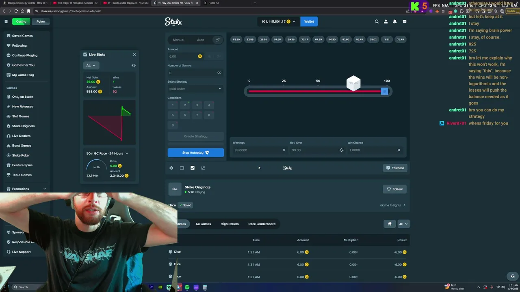This screenshot has width=520, height=292.
Task: Open the user profile icon
Action: (x=386, y=21)
